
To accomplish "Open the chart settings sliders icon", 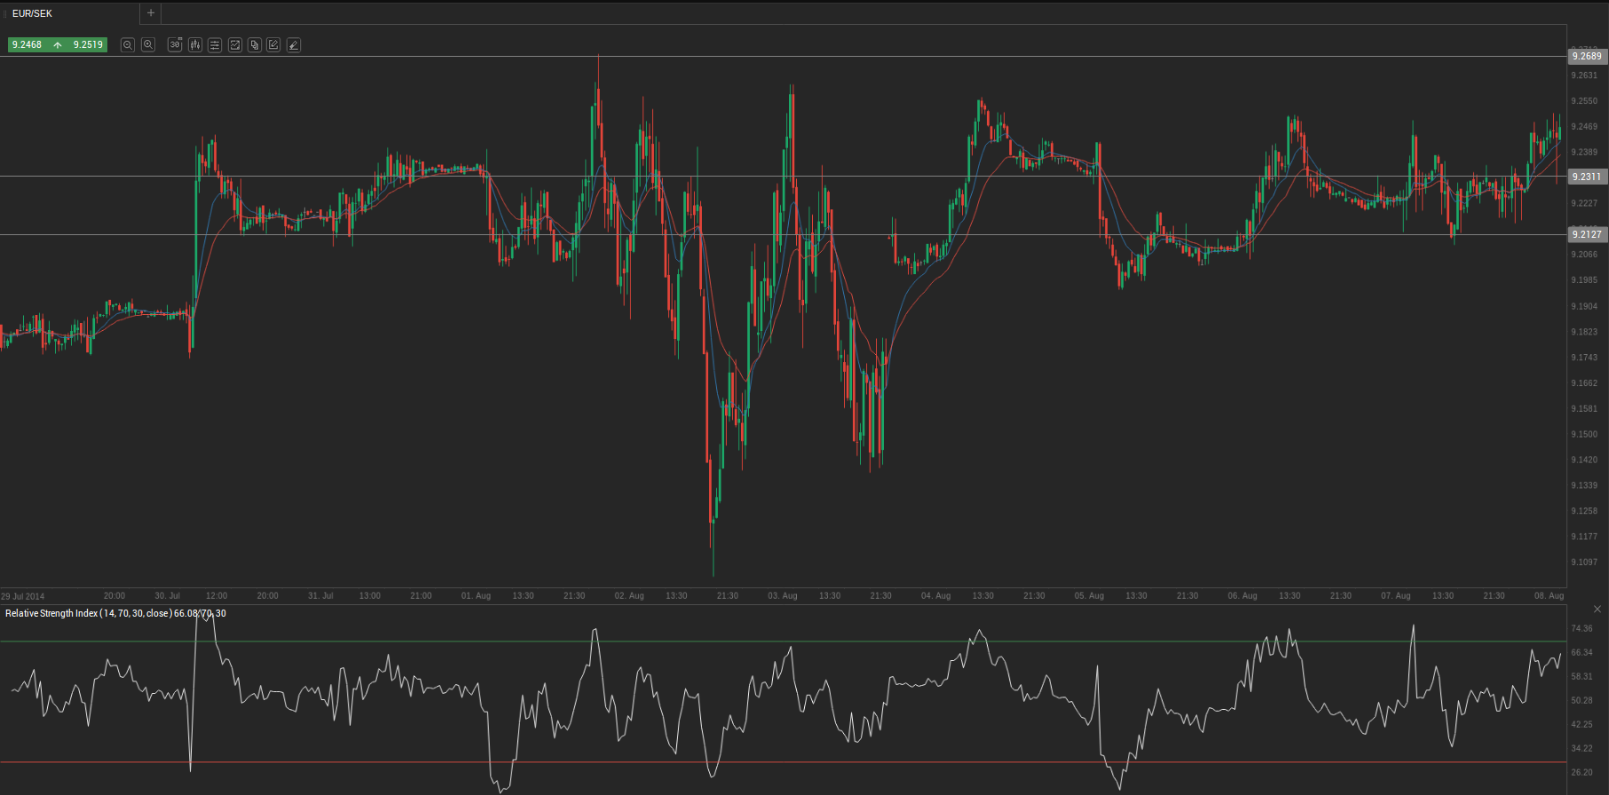I will coord(215,45).
